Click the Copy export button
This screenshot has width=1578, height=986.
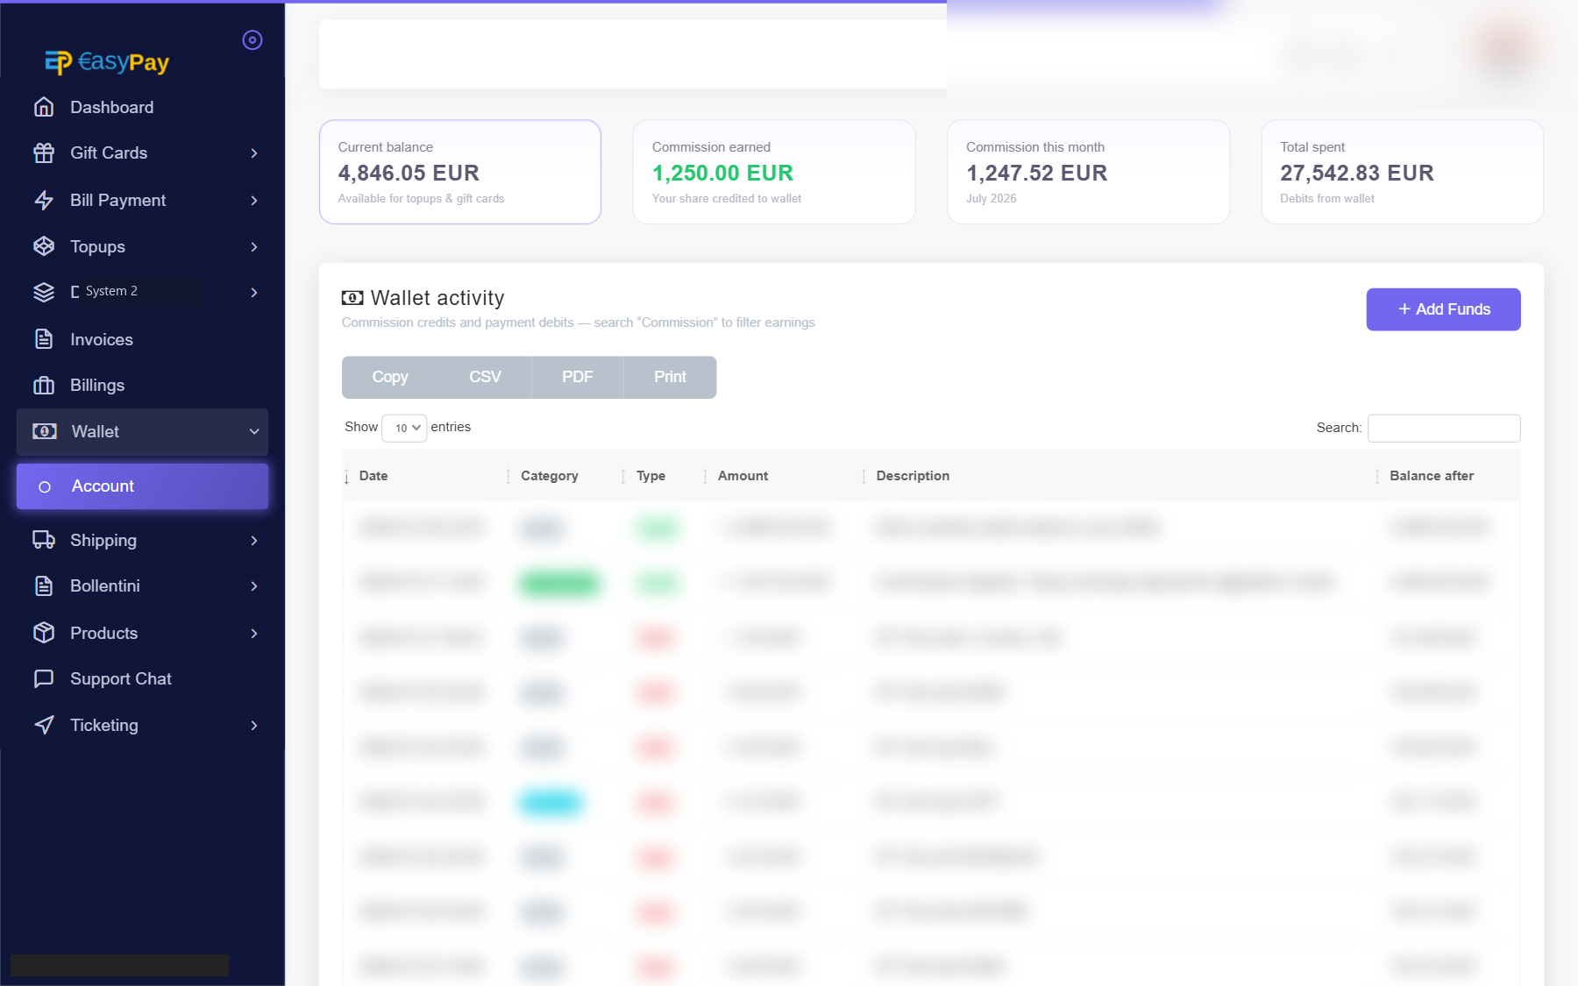click(390, 377)
